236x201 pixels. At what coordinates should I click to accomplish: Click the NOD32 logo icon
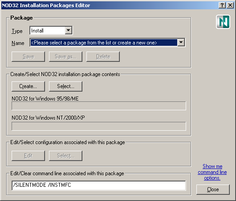click(223, 22)
